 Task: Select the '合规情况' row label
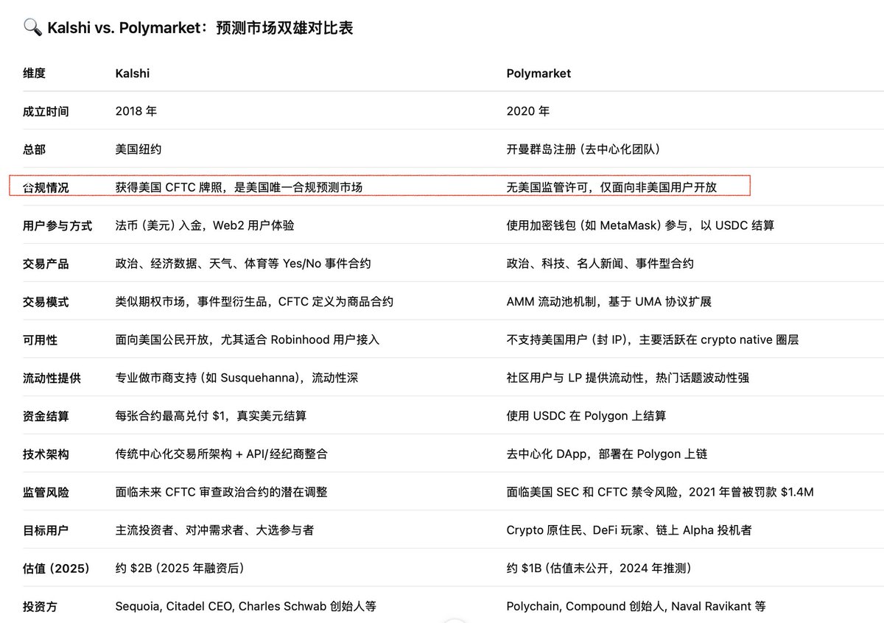(46, 188)
